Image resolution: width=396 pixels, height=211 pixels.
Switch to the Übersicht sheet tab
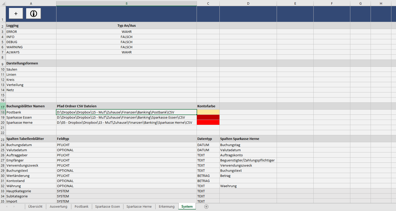(x=35, y=207)
